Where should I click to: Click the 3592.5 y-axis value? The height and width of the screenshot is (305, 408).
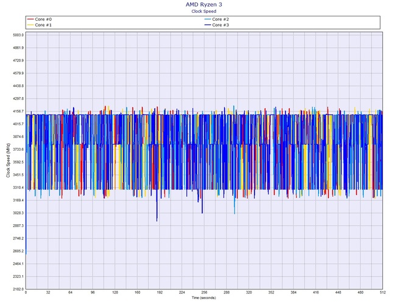pyautogui.click(x=18, y=162)
